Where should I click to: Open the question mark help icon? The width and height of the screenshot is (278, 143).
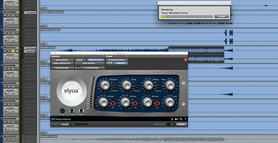185,119
